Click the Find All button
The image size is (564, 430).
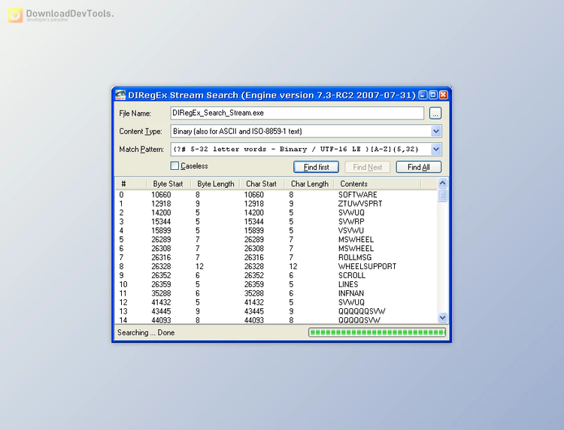tap(419, 167)
